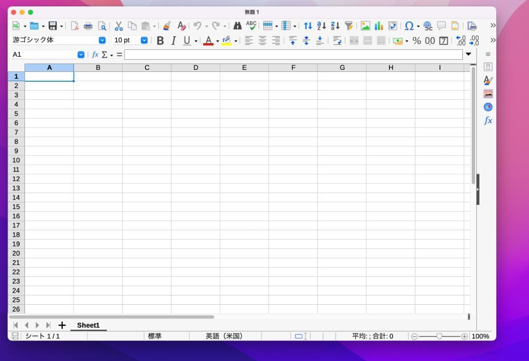Toggle Print Preview icon
529x361 pixels.
click(x=102, y=25)
